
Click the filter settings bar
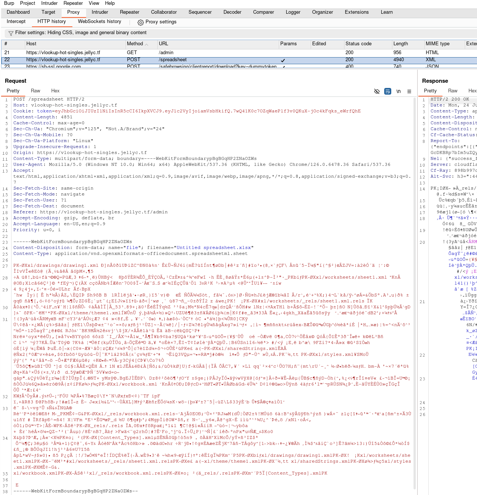pos(241,33)
